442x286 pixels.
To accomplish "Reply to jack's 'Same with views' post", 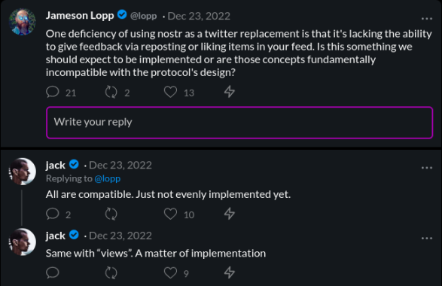I will 53,272.
